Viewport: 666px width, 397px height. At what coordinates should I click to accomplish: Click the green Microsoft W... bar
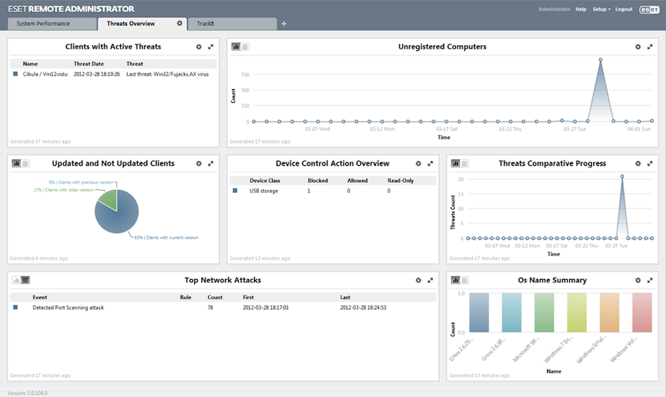coord(544,313)
